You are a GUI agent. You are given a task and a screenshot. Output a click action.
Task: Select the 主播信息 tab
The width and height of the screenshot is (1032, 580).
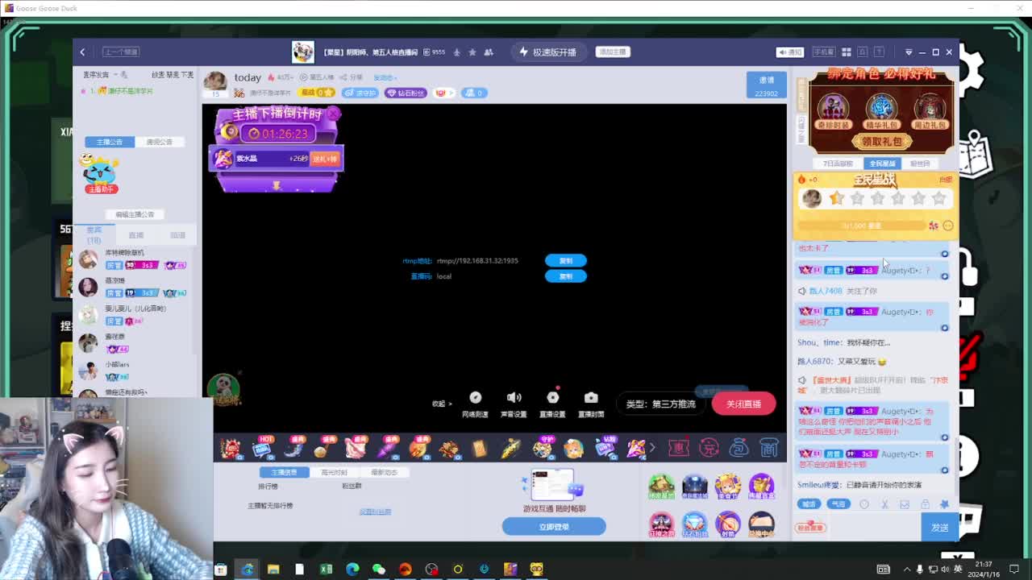tap(285, 472)
